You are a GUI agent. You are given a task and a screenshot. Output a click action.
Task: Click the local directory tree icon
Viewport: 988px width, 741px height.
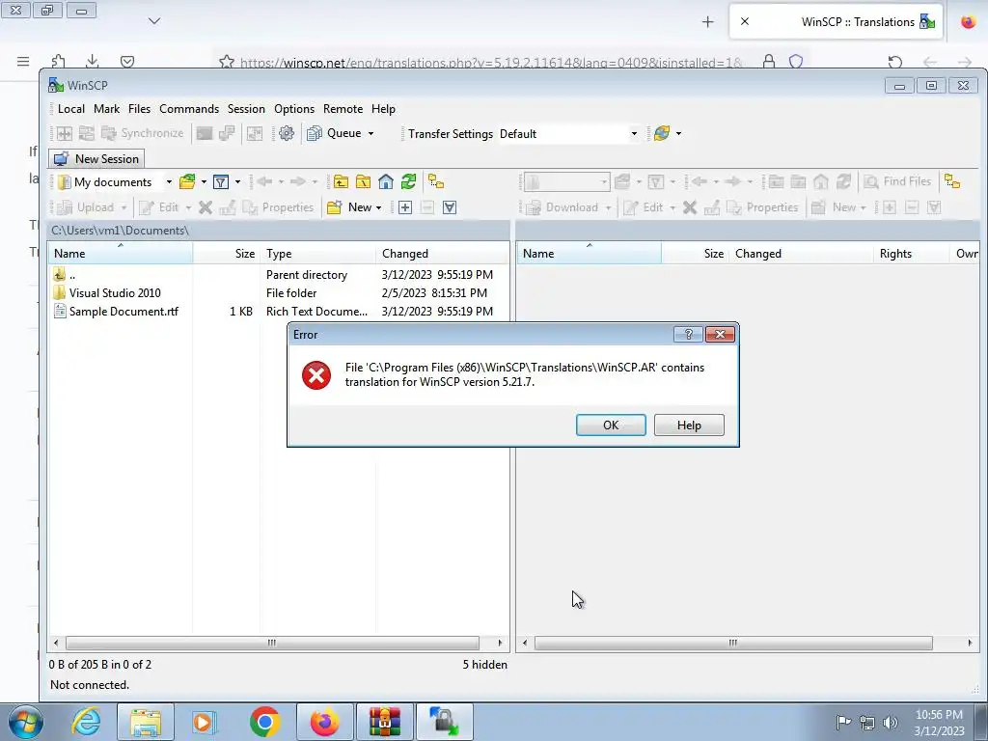tap(436, 182)
